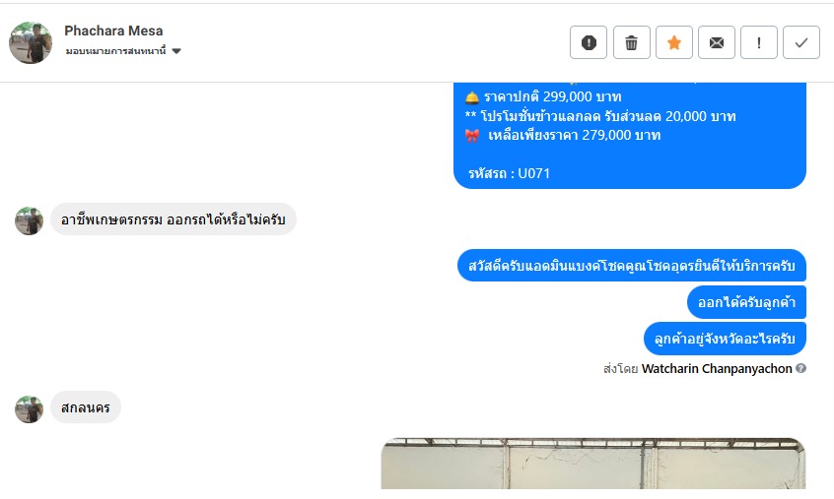Select the สกลนคร message bubble

click(86, 407)
